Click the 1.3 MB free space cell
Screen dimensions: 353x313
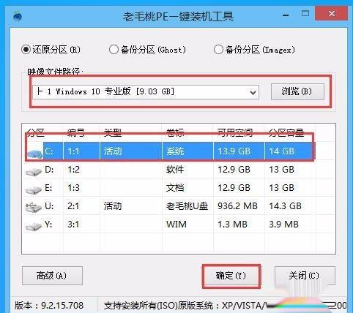(232, 224)
